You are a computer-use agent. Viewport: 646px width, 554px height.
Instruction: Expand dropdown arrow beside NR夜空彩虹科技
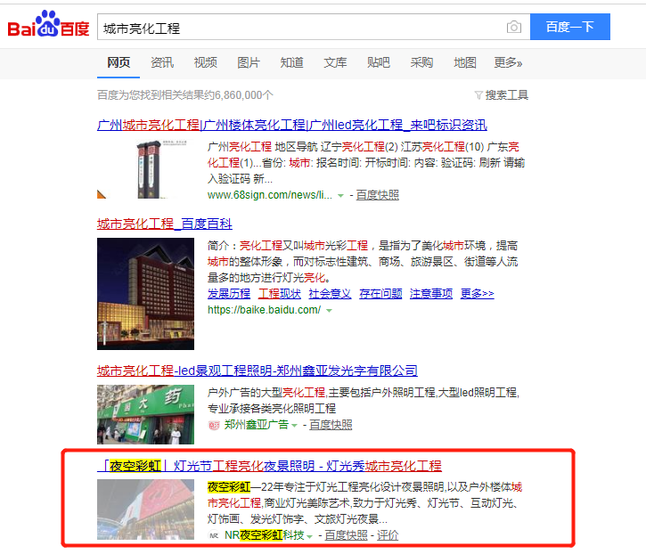pos(309,536)
